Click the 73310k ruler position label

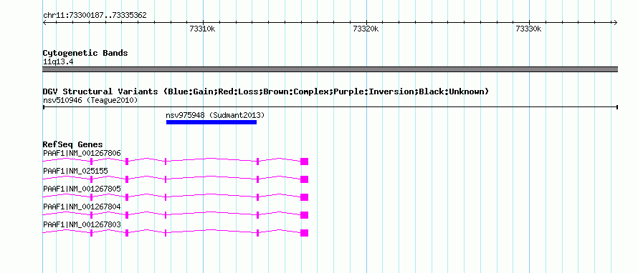coord(202,29)
